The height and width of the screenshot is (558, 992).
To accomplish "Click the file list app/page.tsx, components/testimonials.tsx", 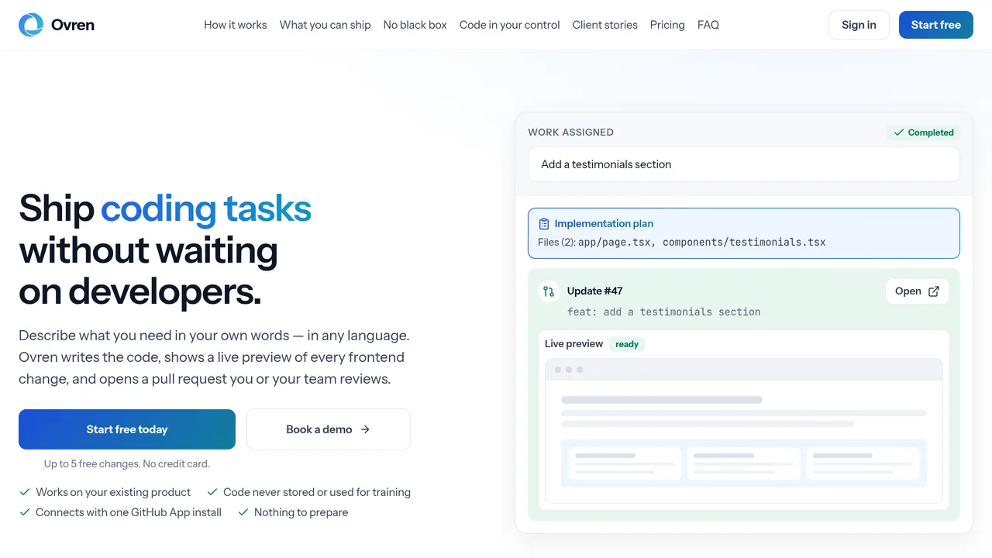I will point(702,243).
